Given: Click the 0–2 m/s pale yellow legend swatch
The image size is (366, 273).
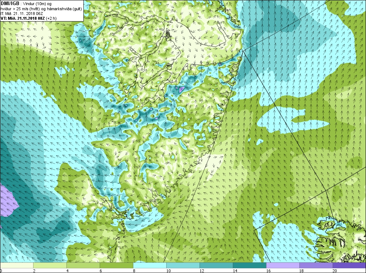Looking at the screenshot, I should [17, 265].
